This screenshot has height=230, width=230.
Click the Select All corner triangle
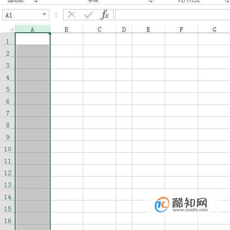12,29
